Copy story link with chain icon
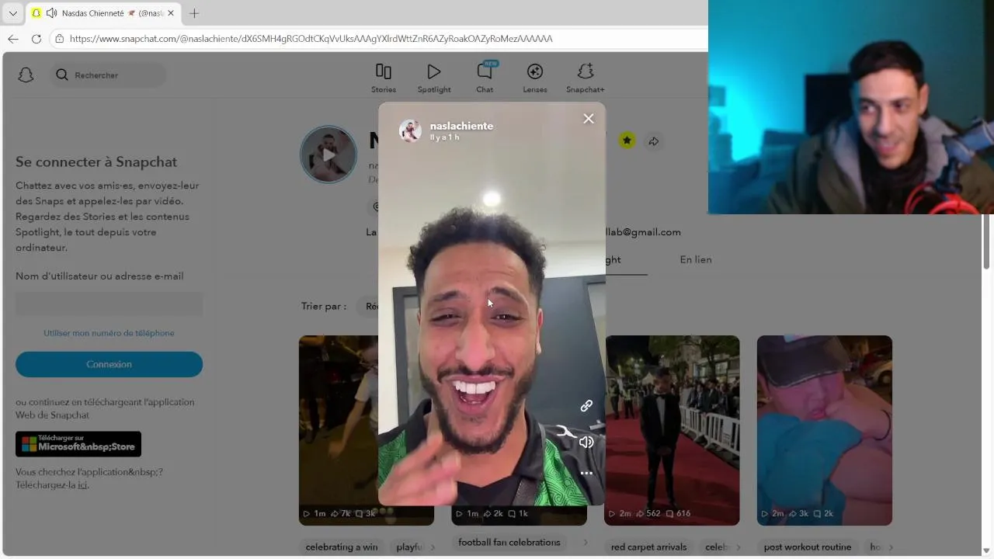 pyautogui.click(x=586, y=406)
